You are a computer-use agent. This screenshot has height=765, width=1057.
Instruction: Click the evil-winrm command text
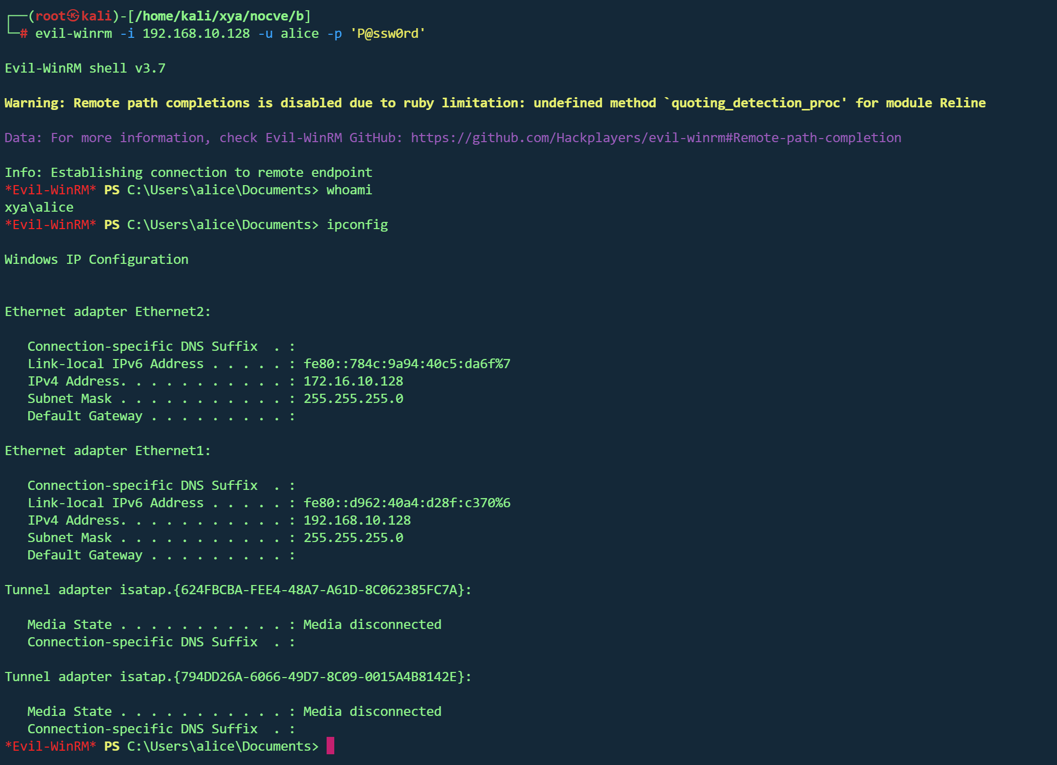[x=73, y=34]
